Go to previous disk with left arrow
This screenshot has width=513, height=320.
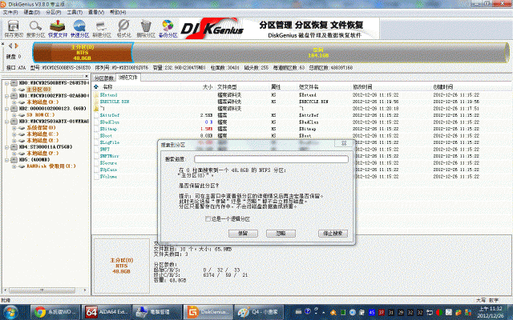point(10,46)
